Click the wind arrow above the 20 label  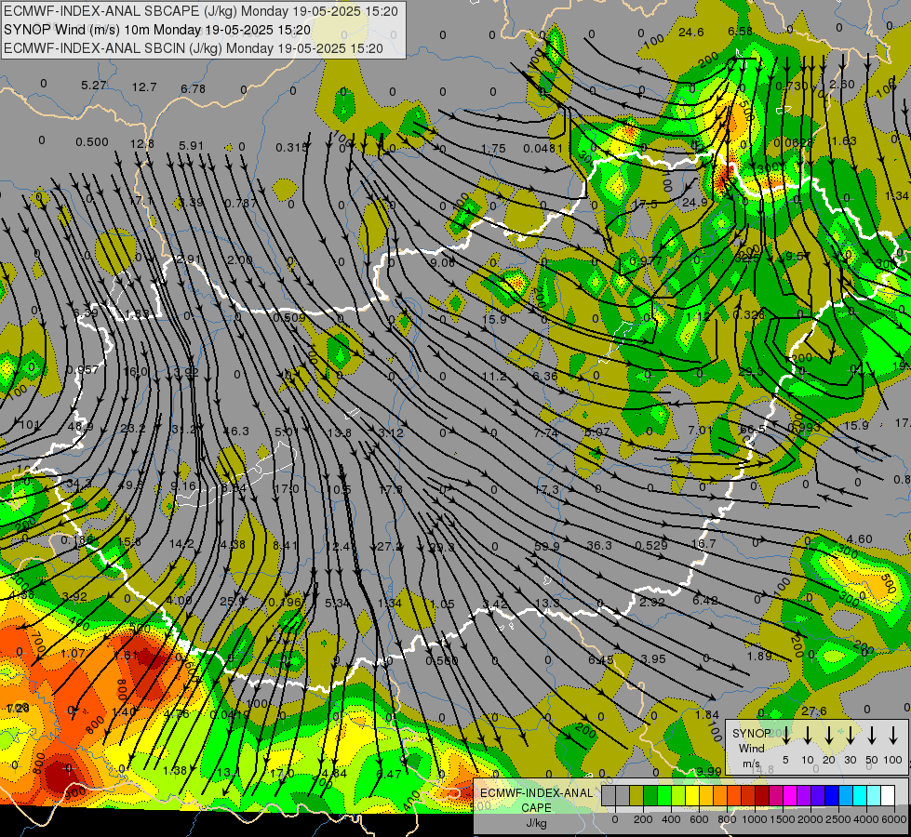828,736
